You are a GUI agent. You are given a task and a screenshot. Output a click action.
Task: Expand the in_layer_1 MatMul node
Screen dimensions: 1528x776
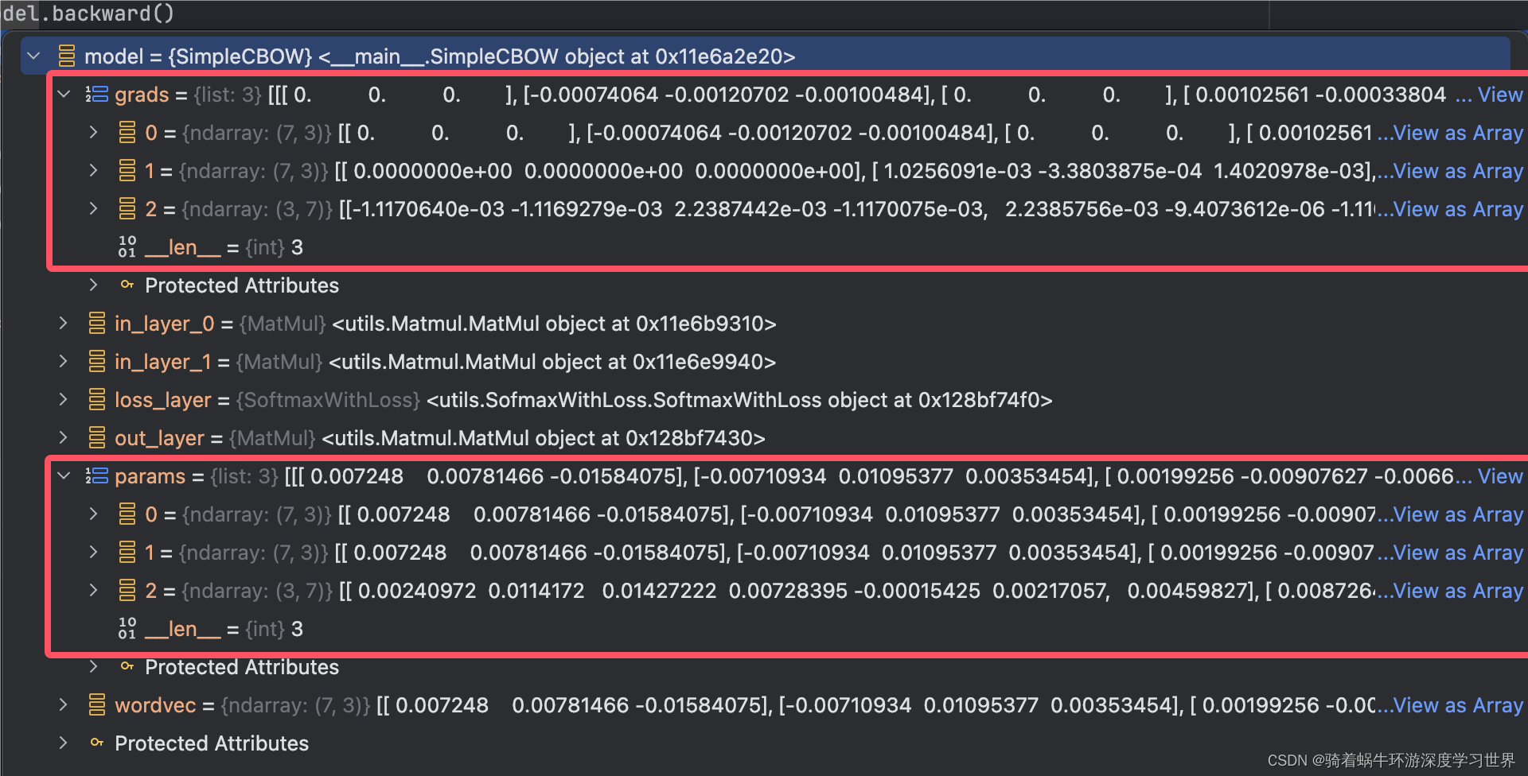pos(63,361)
